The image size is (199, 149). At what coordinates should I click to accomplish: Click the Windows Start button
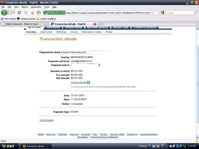(8, 146)
